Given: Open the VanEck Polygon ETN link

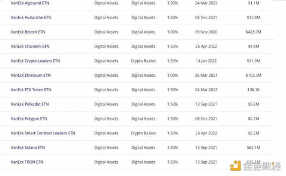Looking at the screenshot, I should tap(29, 118).
